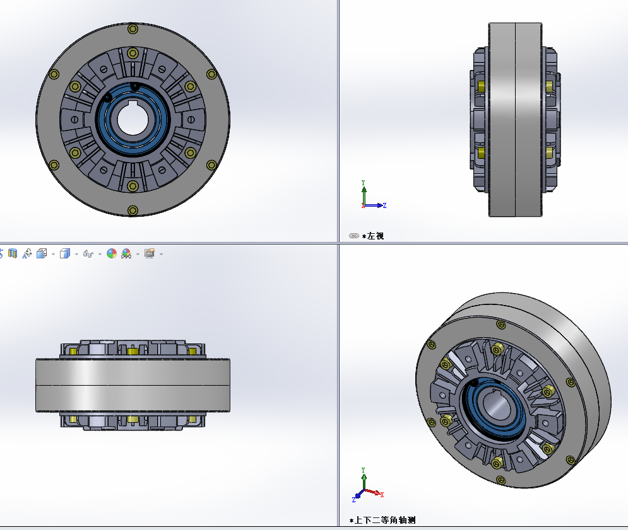Activate the Section View tool

click(x=13, y=253)
